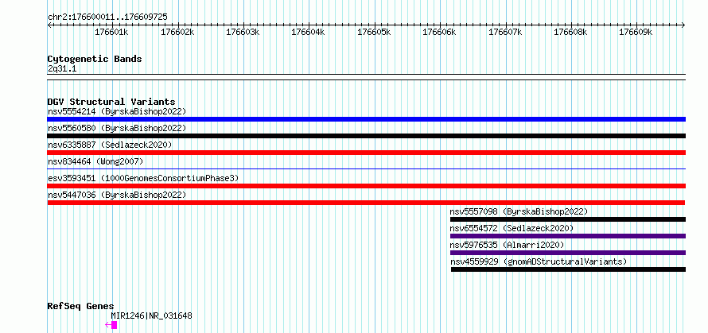Click the 176607k ruler position
Viewport: 708px width, 333px height.
pos(505,33)
